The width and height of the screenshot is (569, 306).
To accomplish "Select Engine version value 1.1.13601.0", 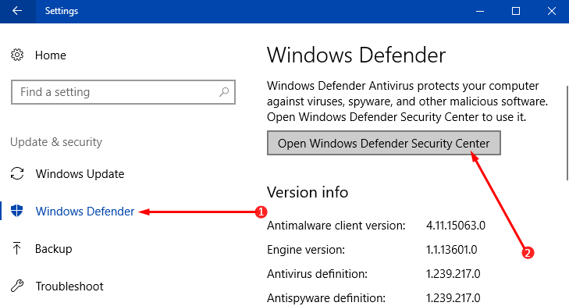I will click(451, 250).
